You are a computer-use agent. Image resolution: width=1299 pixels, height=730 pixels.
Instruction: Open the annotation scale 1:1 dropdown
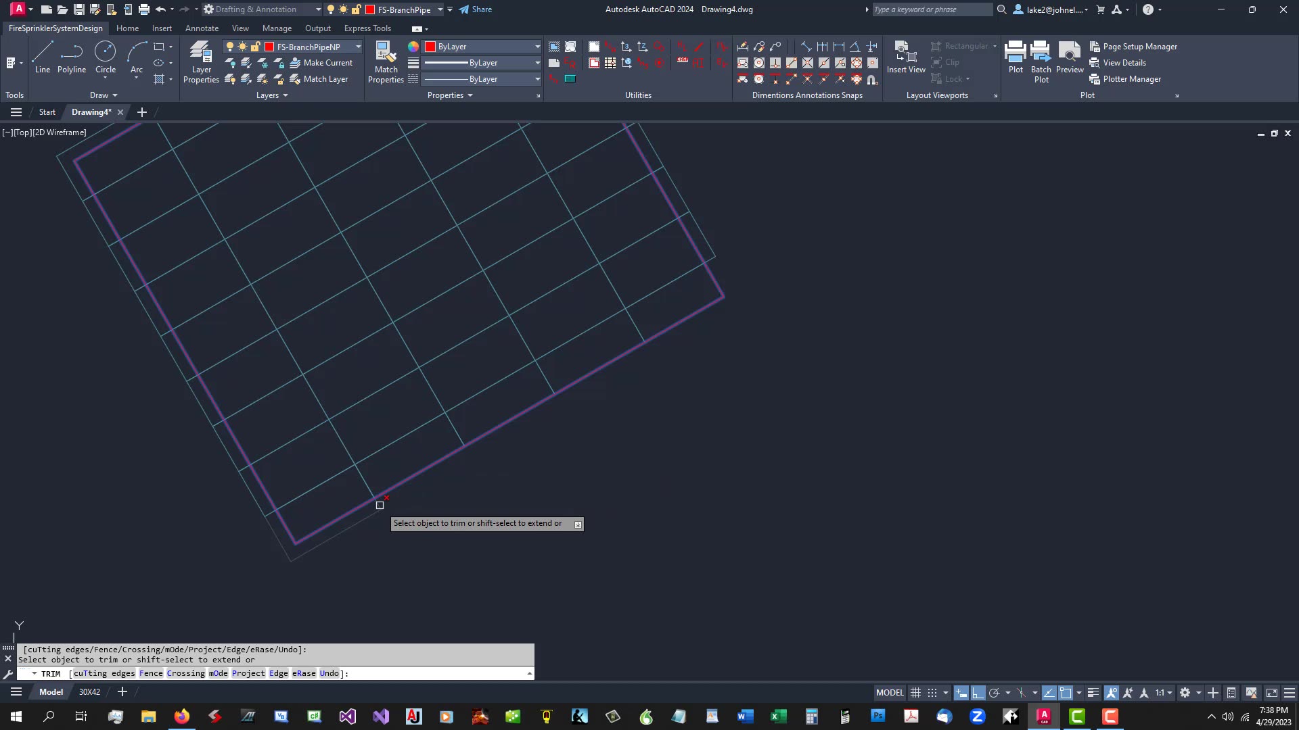pos(1162,692)
